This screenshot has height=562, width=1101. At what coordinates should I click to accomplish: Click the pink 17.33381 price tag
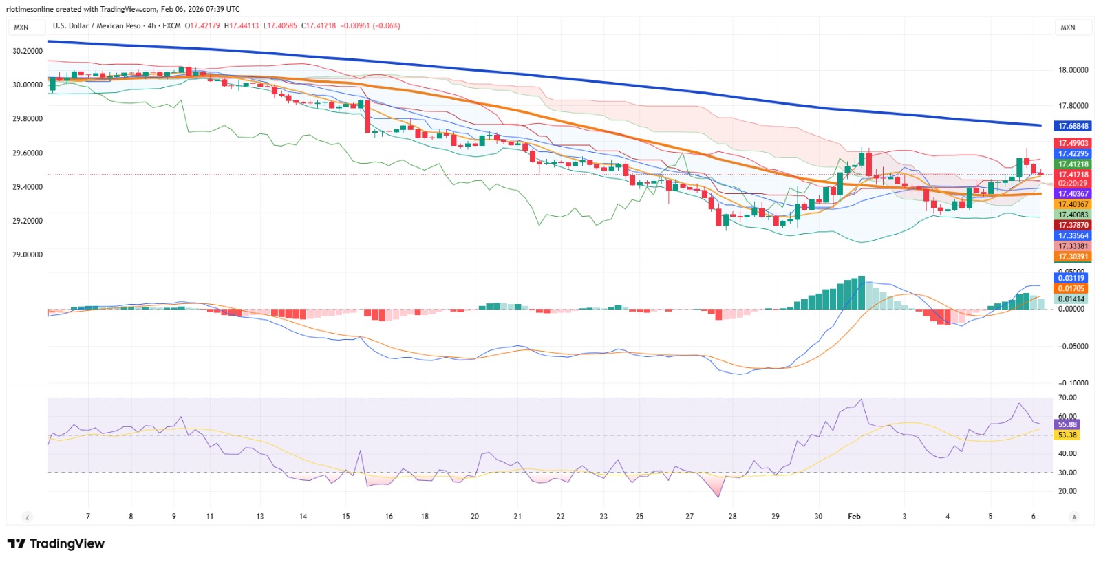click(1073, 246)
